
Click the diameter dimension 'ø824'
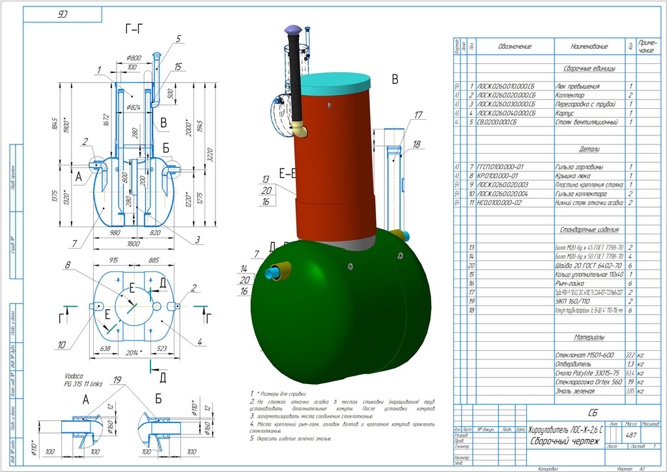coord(133,107)
